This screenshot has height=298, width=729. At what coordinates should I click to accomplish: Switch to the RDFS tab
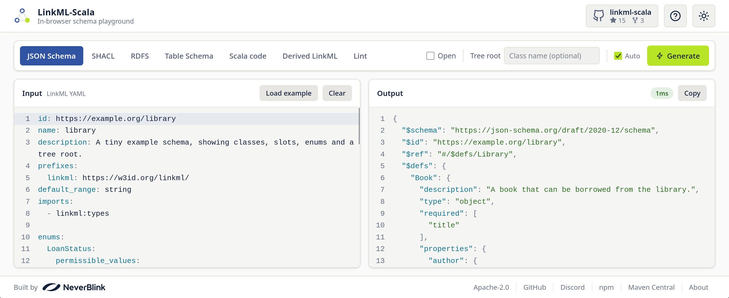pyautogui.click(x=140, y=56)
